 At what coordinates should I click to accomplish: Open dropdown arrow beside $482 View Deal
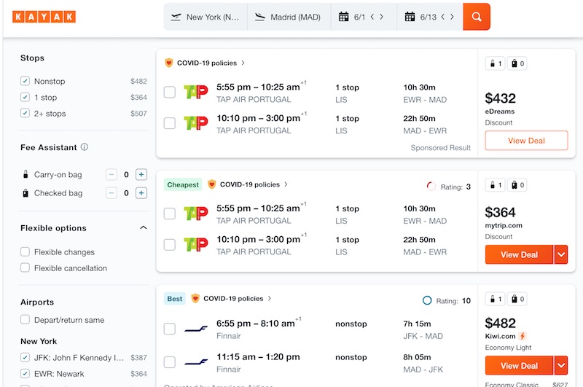560,366
